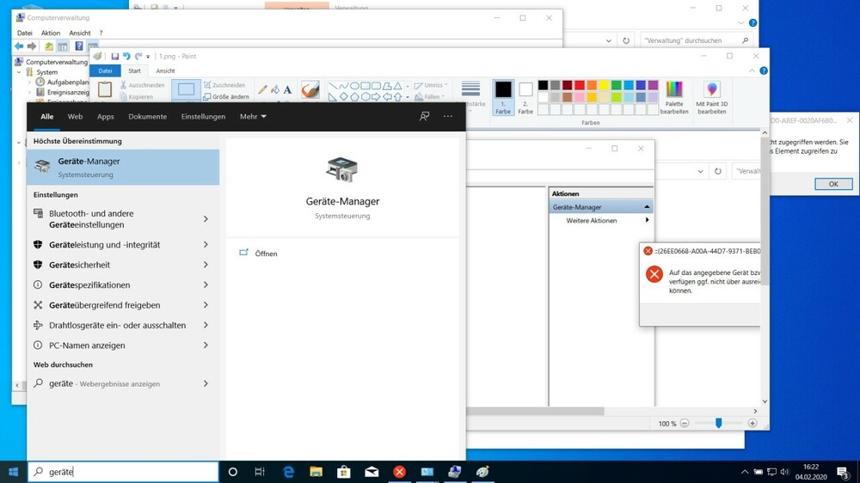Select the Text tool in Paint
Image resolution: width=860 pixels, height=483 pixels.
[287, 89]
